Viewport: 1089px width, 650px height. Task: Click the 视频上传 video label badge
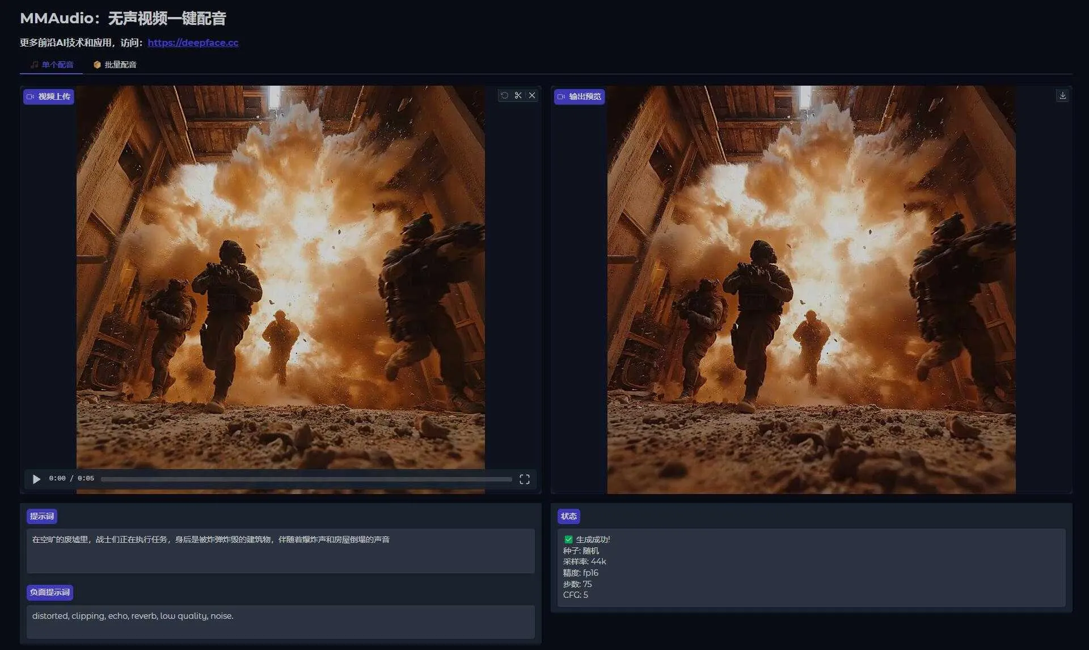[x=49, y=96]
